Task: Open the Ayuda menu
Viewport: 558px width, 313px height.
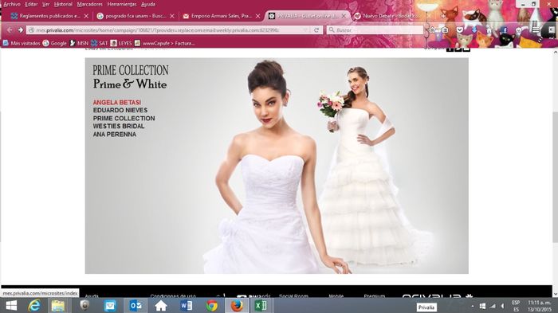Action: click(148, 4)
